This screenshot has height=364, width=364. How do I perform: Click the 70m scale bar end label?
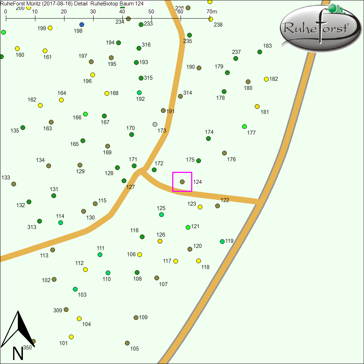[212, 11]
